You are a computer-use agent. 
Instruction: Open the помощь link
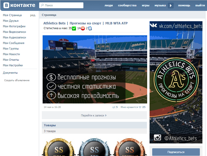coord(184,5)
